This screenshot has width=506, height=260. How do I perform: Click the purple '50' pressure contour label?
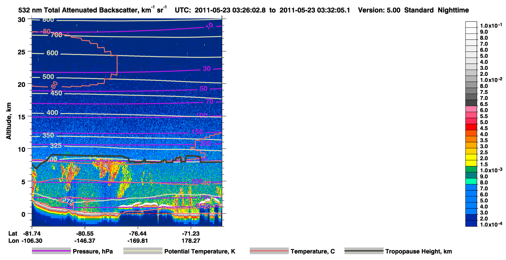click(204, 89)
